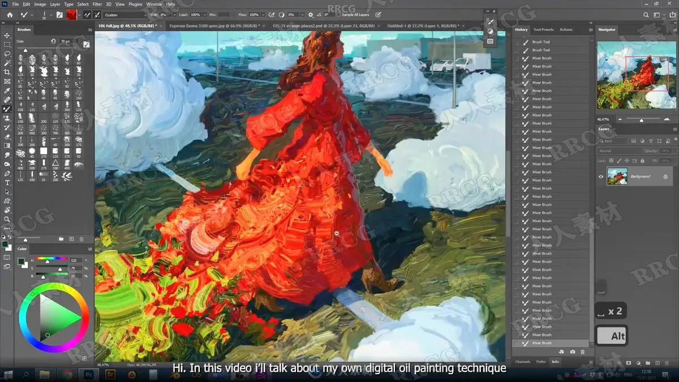Click the brush Size value field
The width and height of the screenshot is (679, 382).
pyautogui.click(x=68, y=41)
